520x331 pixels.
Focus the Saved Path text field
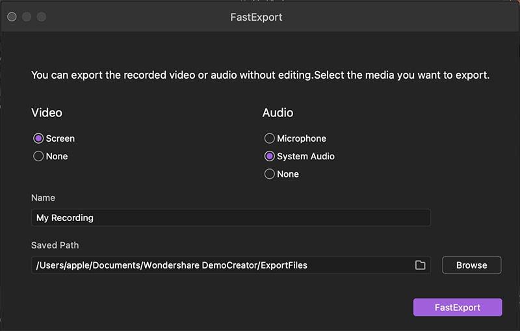[221, 265]
